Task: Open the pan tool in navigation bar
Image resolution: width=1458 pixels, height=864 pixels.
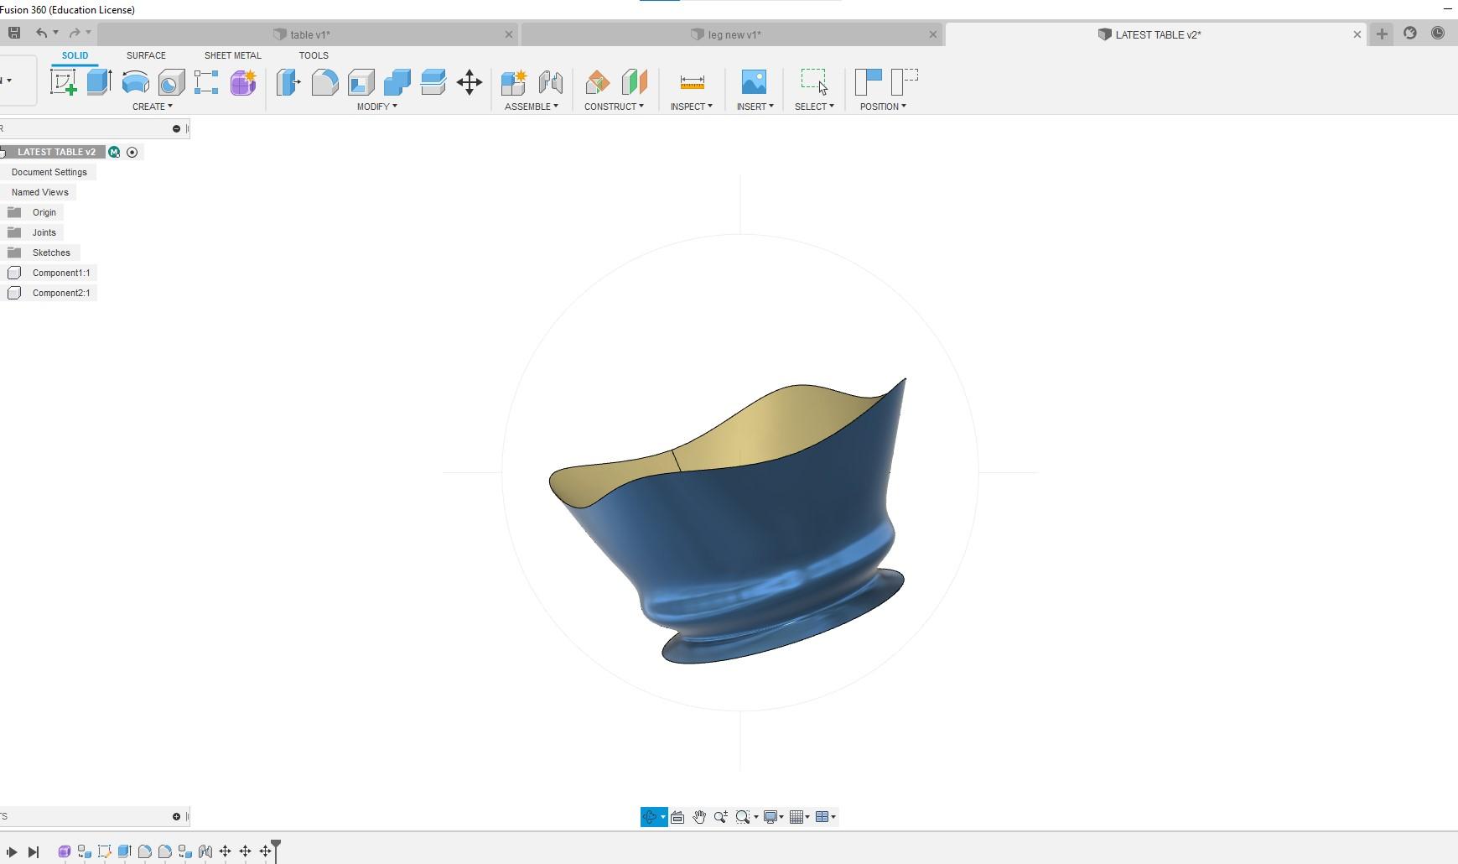Action: pyautogui.click(x=700, y=816)
